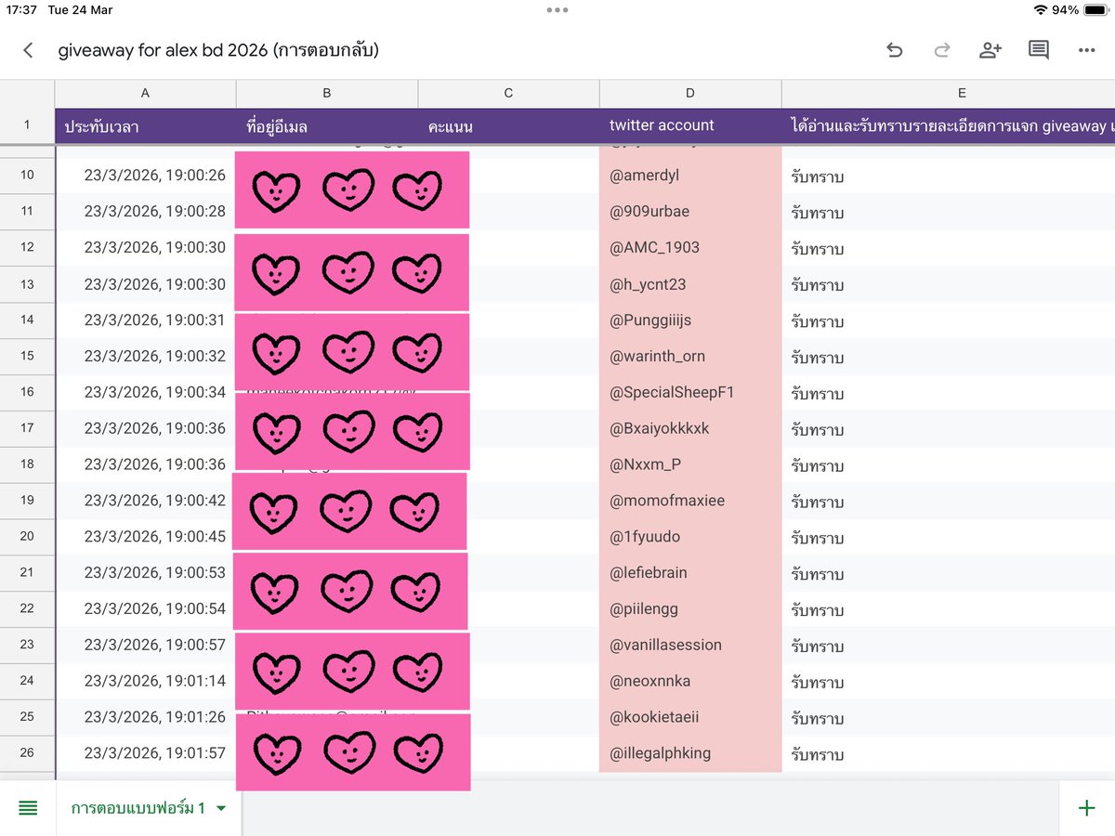Select cell @amerdyl
The image size is (1115, 836).
pyautogui.click(x=690, y=176)
